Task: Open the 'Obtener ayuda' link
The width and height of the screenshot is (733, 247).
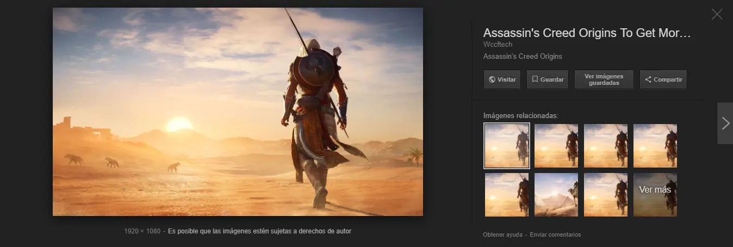Action: tap(502, 234)
